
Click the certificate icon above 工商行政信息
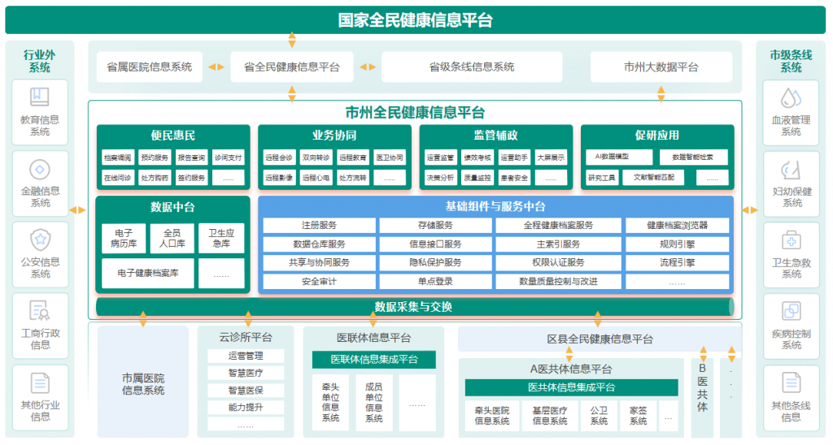(x=40, y=310)
